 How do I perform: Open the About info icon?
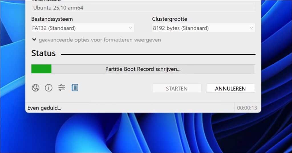[48, 88]
